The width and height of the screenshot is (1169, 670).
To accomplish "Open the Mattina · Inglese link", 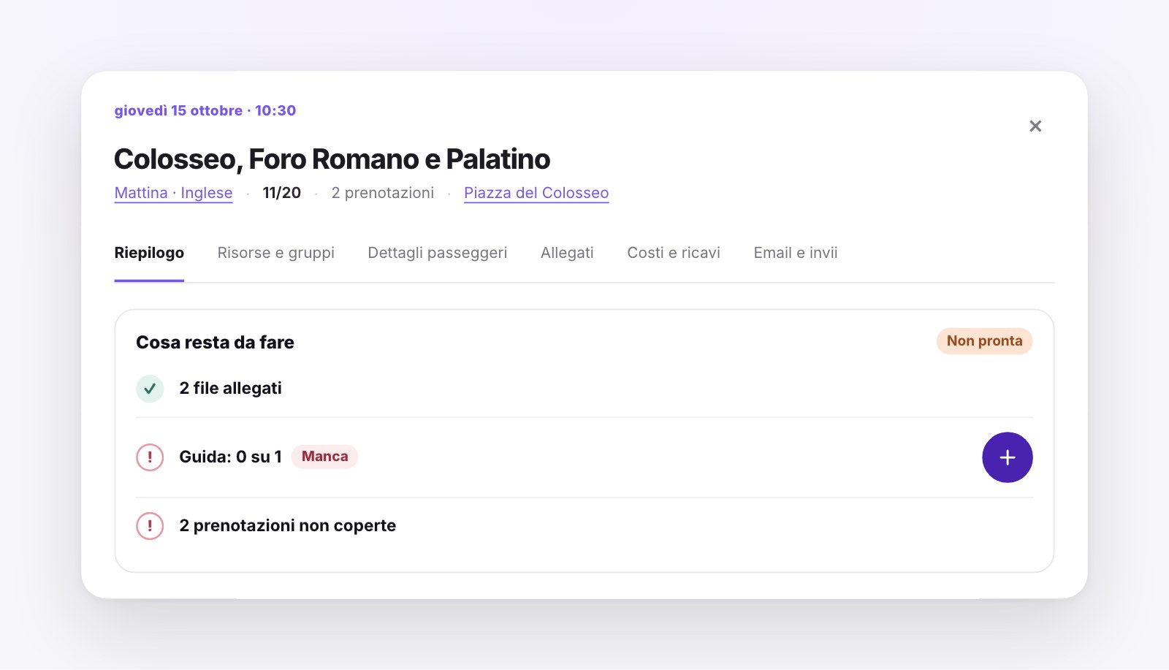I will click(173, 193).
